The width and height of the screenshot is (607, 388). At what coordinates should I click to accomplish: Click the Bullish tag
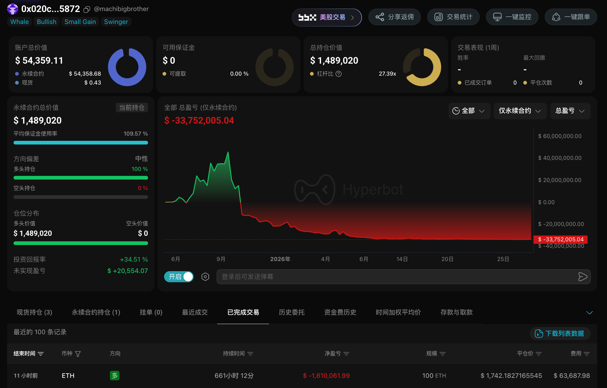tap(46, 22)
